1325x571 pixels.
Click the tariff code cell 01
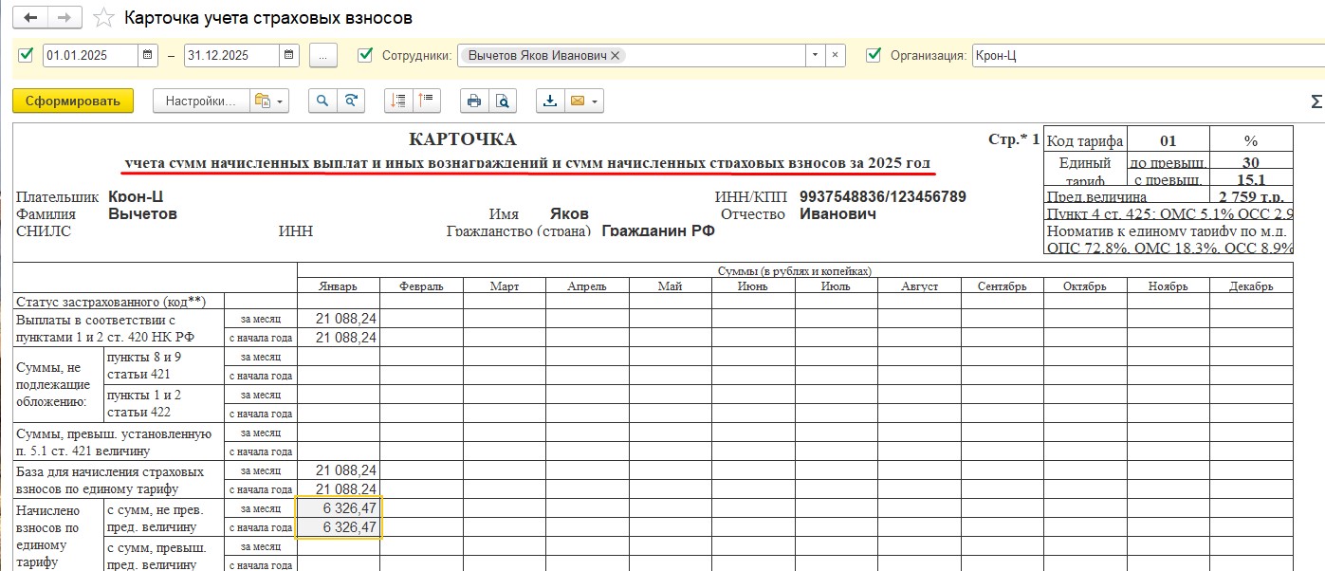1168,139
